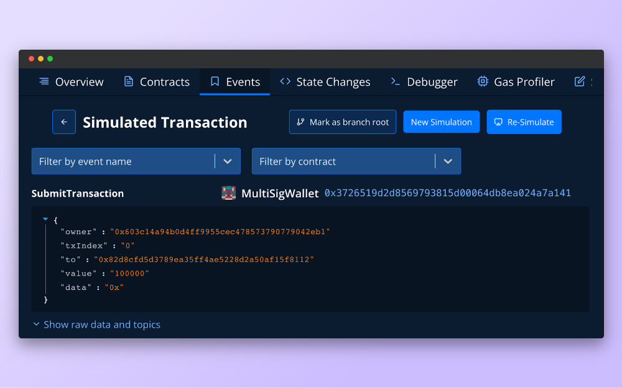Click the MultiSigWallet contract name

pyautogui.click(x=280, y=194)
